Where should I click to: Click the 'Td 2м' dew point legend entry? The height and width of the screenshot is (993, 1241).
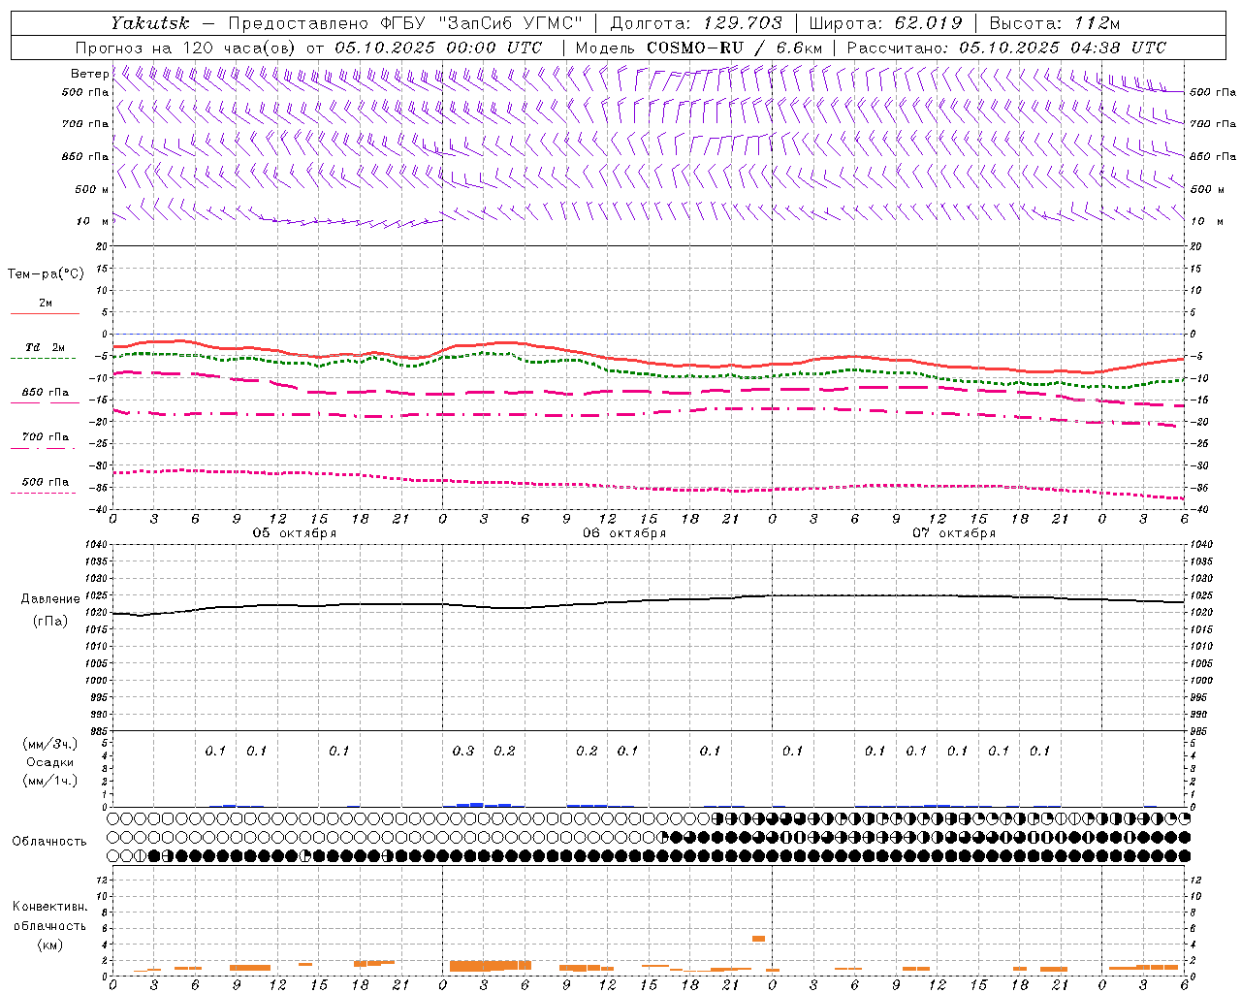pos(45,347)
